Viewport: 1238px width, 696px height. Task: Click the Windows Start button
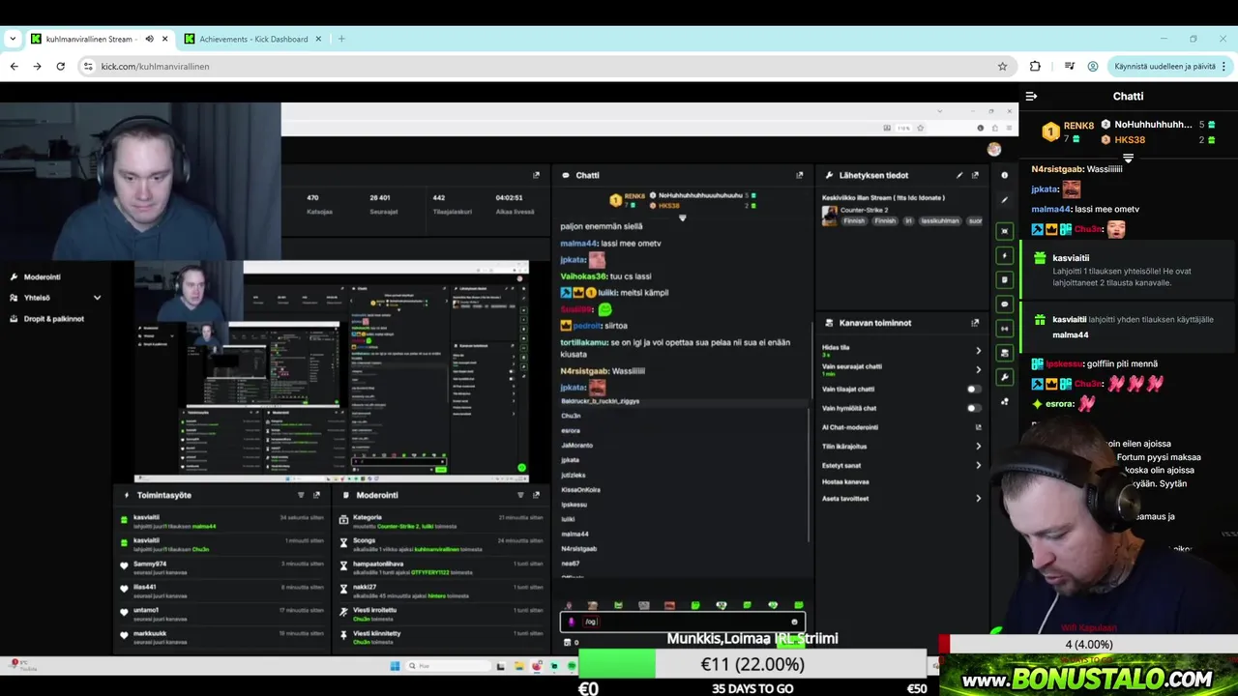(x=395, y=666)
